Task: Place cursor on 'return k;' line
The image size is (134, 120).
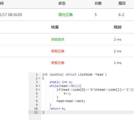Action: pyautogui.click(x=57, y=108)
